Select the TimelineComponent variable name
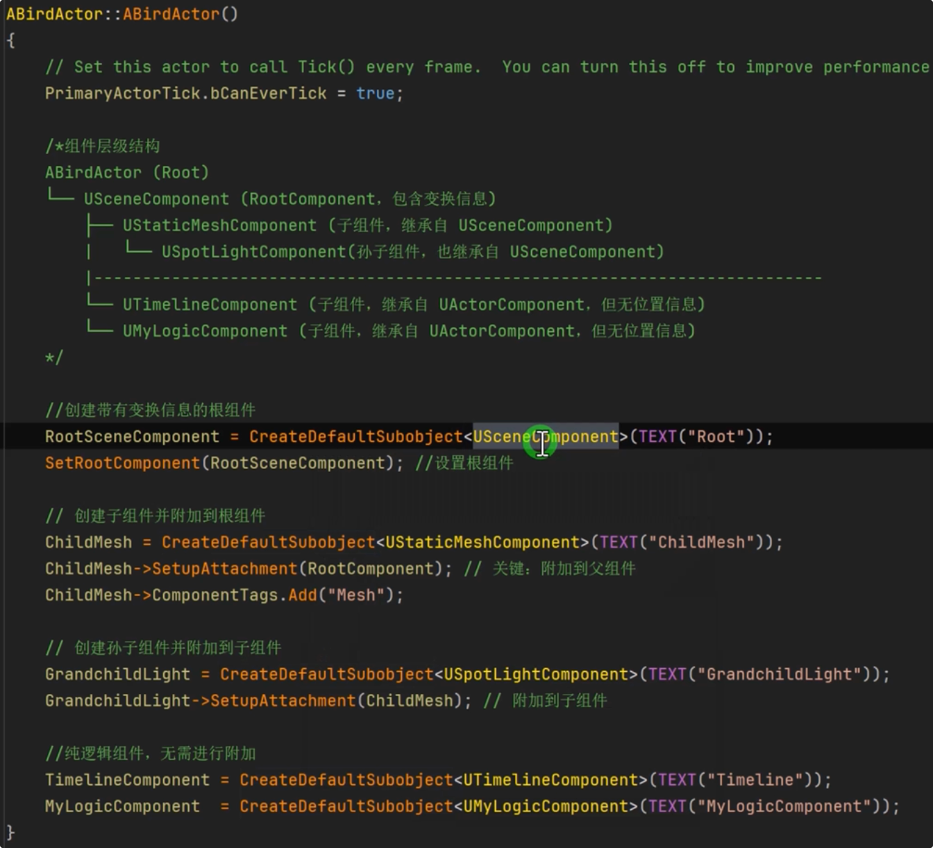The width and height of the screenshot is (933, 848). click(127, 779)
